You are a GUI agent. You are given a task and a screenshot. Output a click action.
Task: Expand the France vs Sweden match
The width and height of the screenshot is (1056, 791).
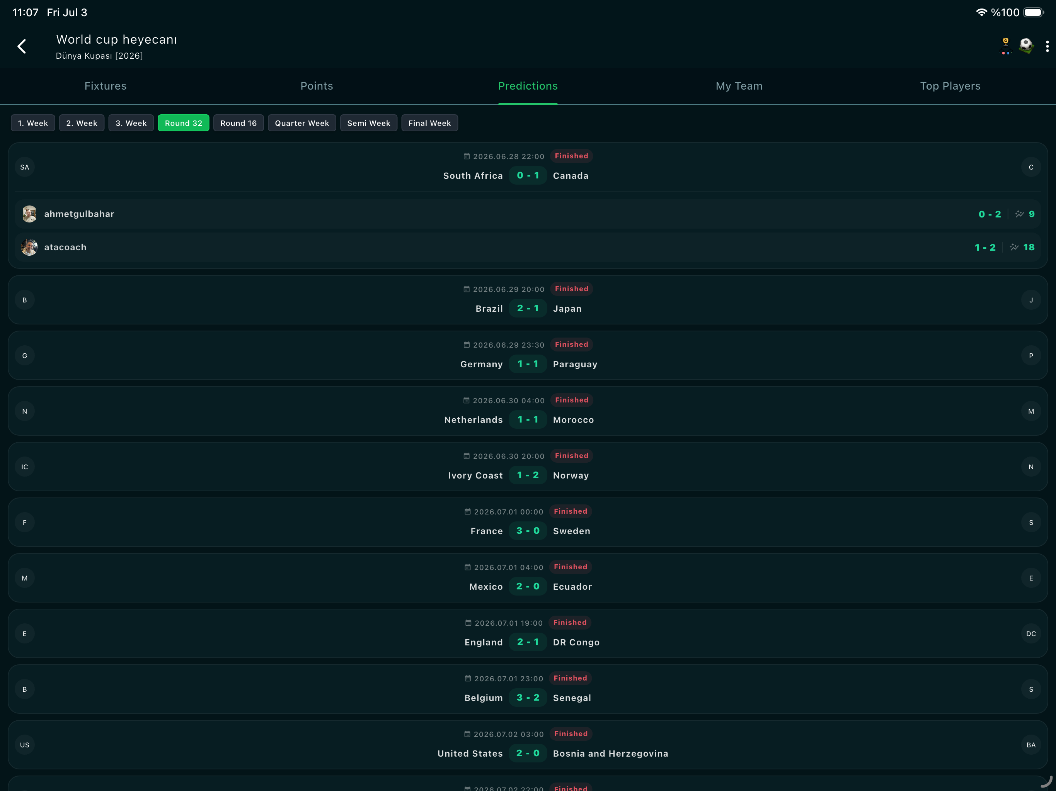[528, 522]
